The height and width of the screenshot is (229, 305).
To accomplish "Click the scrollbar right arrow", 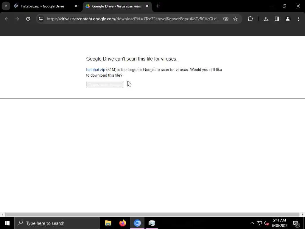I will click(x=303, y=215).
